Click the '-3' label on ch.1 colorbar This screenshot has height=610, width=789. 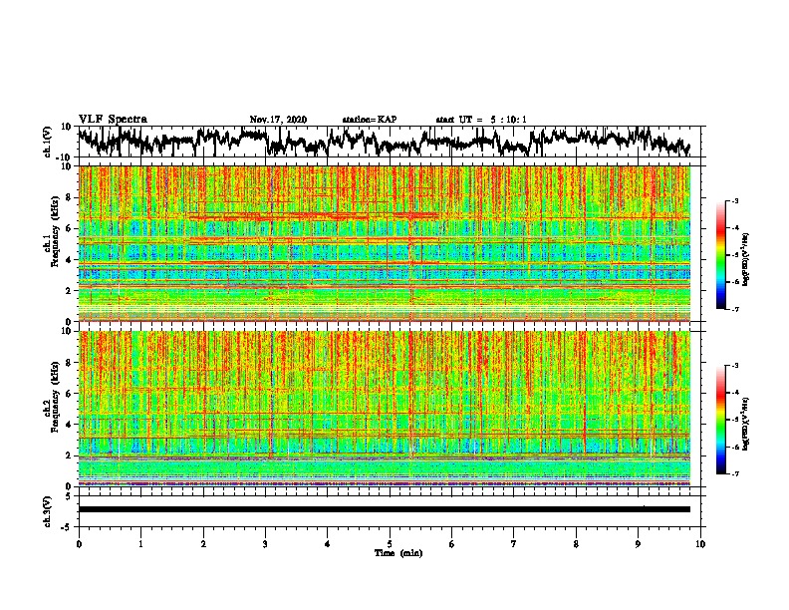pyautogui.click(x=735, y=201)
